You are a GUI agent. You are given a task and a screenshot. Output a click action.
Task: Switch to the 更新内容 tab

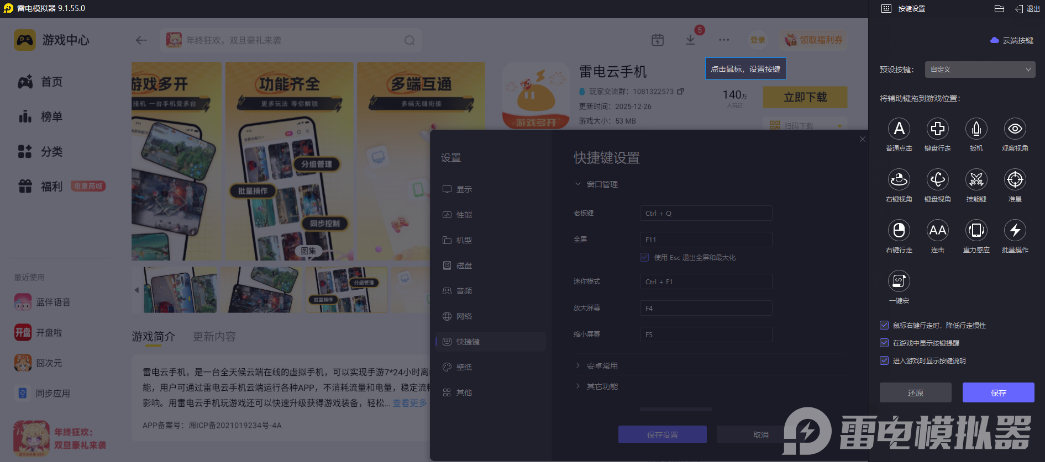(214, 337)
